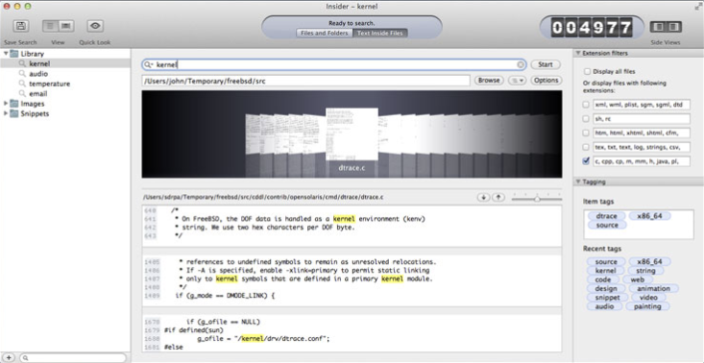The width and height of the screenshot is (704, 363).
Task: Select the Library folder icon
Action: 13,54
